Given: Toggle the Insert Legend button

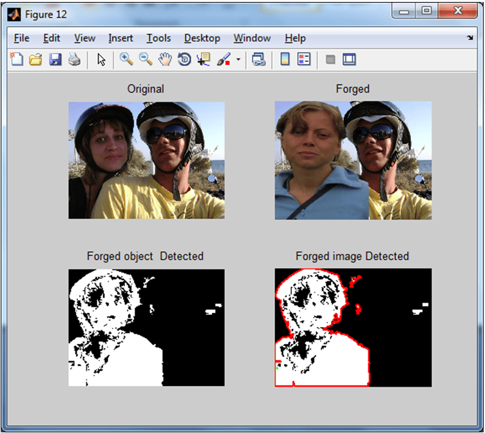Looking at the screenshot, I should coord(304,59).
